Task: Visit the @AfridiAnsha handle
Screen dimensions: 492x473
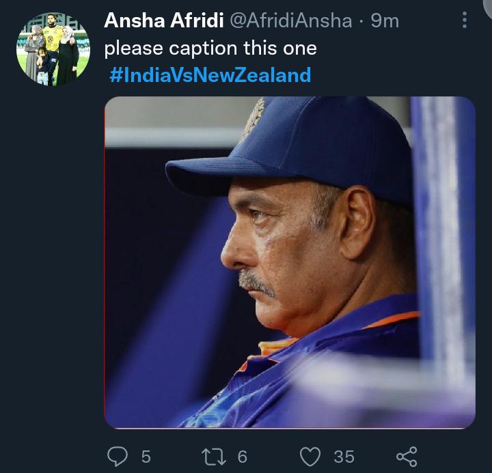Action: click(x=291, y=21)
